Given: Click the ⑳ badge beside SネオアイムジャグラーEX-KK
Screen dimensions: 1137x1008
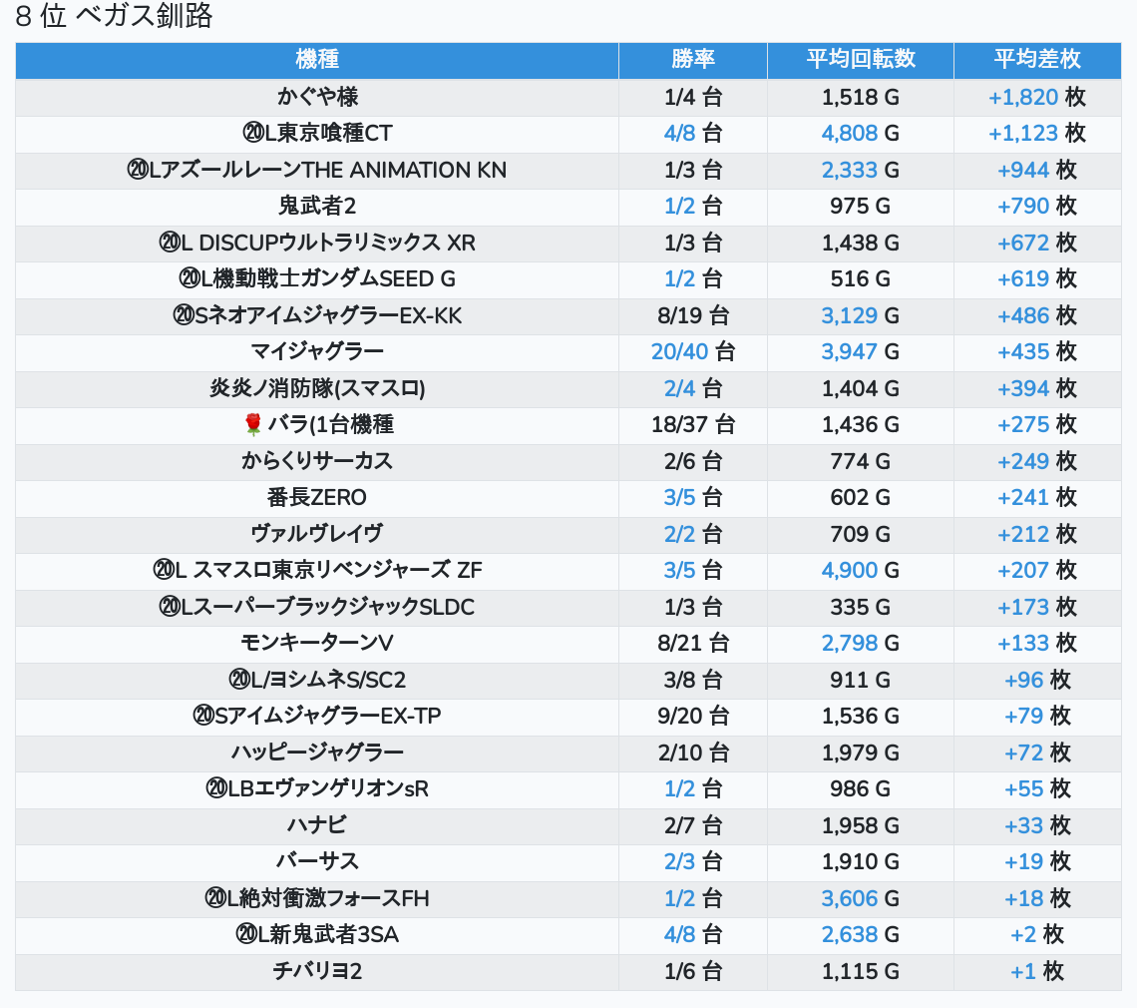Looking at the screenshot, I should (x=184, y=316).
